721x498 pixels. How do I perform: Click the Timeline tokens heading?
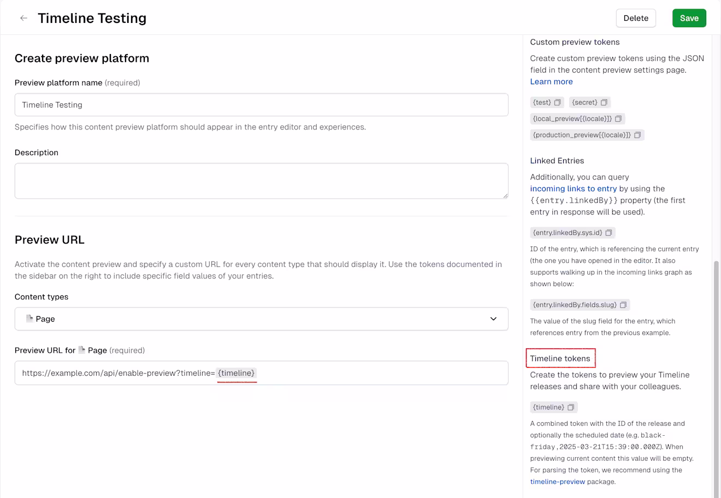coord(560,358)
